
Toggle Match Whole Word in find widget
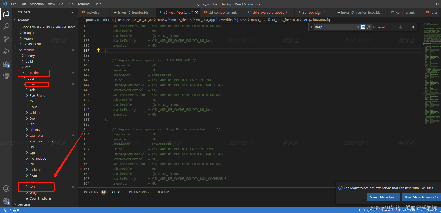point(363,27)
